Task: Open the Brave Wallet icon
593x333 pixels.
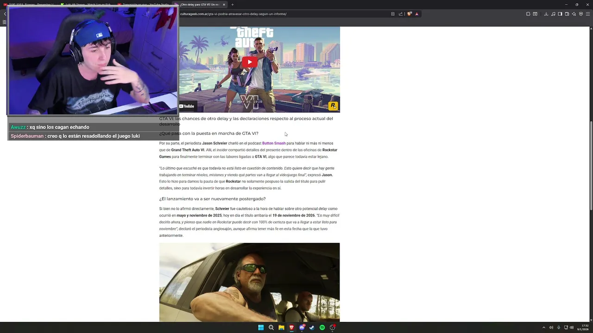Action: [567, 14]
